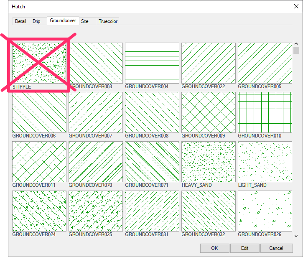Screen dimensions: 303x257
Task: Choose the GROUNDCOVER010 grid hatch
Action: pos(265,112)
